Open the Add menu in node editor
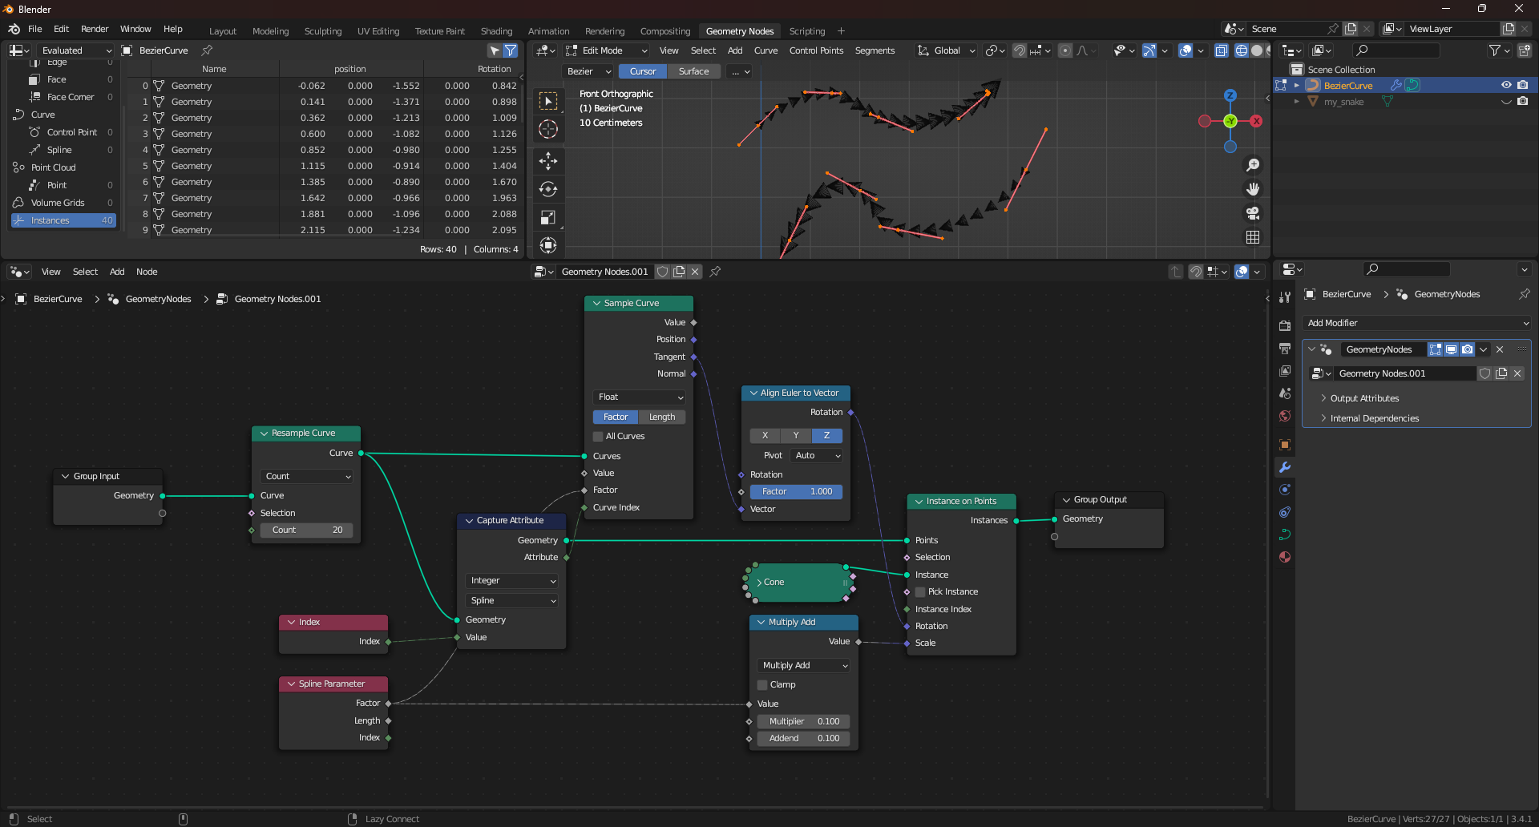 117,272
